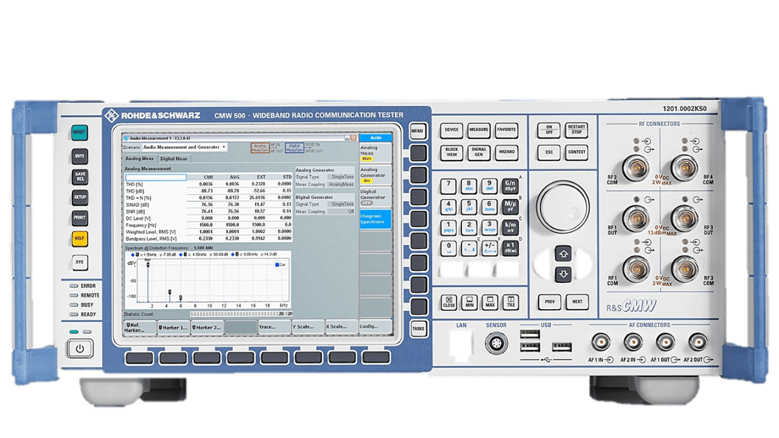Push the yellow HELP key
This screenshot has width=779, height=438.
point(80,239)
